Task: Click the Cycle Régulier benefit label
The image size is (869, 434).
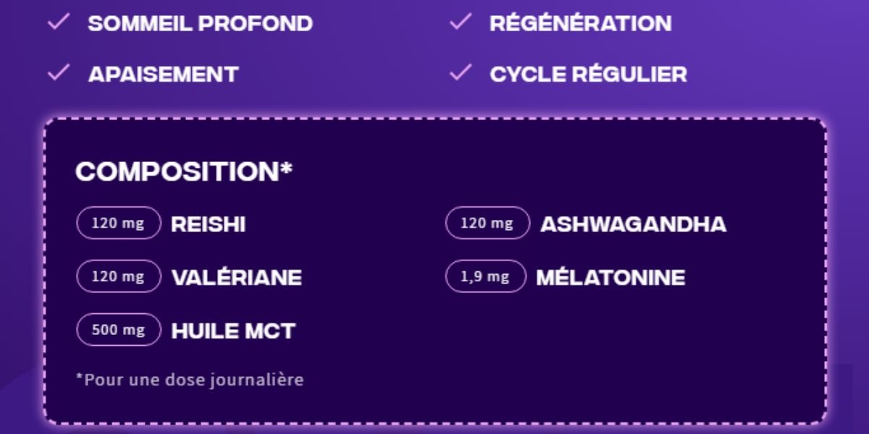Action: point(589,74)
